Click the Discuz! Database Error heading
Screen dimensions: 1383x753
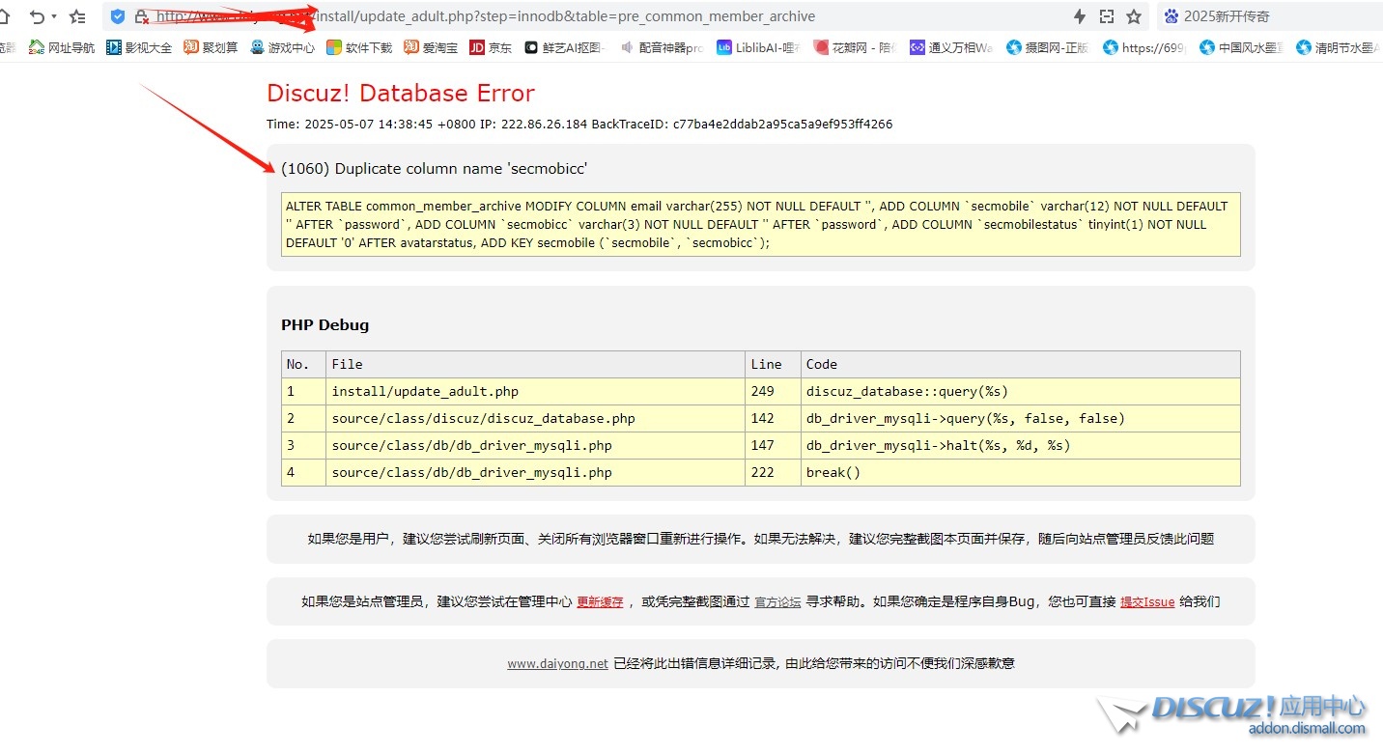pyautogui.click(x=401, y=93)
